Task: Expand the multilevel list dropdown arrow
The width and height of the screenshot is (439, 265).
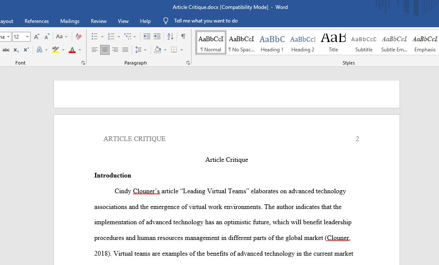Action: click(x=135, y=37)
